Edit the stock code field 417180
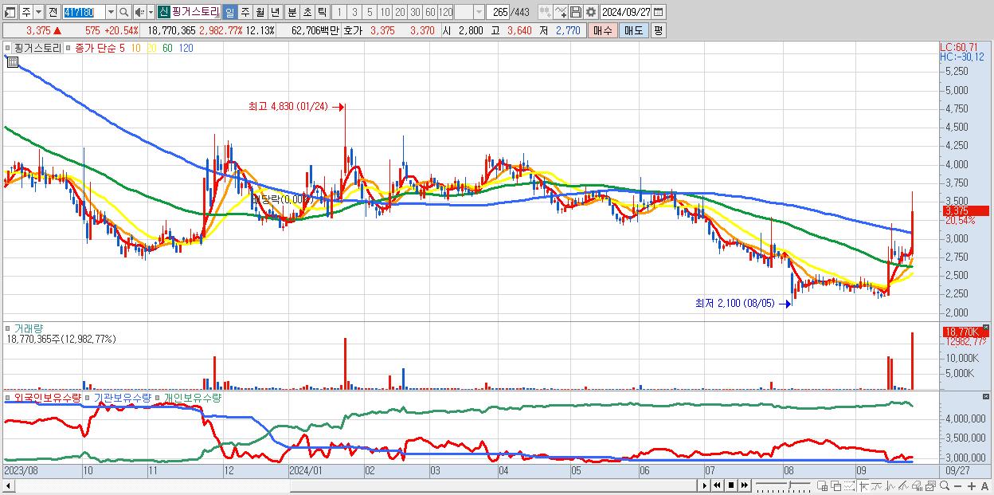 pyautogui.click(x=84, y=12)
